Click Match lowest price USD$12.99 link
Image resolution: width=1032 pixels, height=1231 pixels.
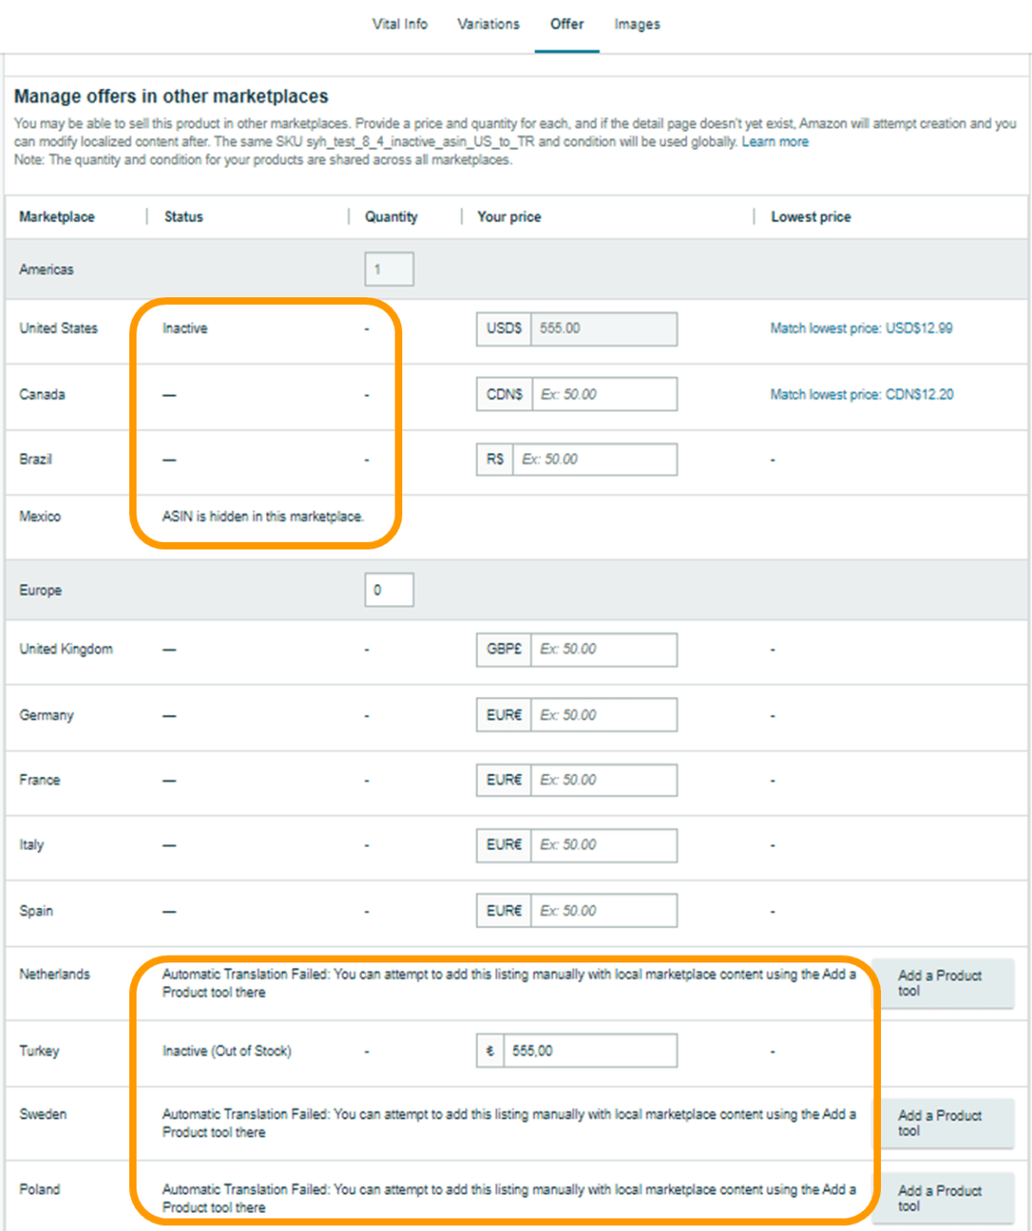861,328
